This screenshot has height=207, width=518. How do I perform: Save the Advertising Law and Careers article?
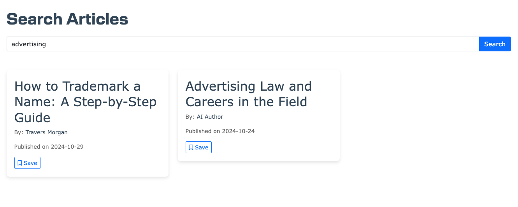[198, 147]
